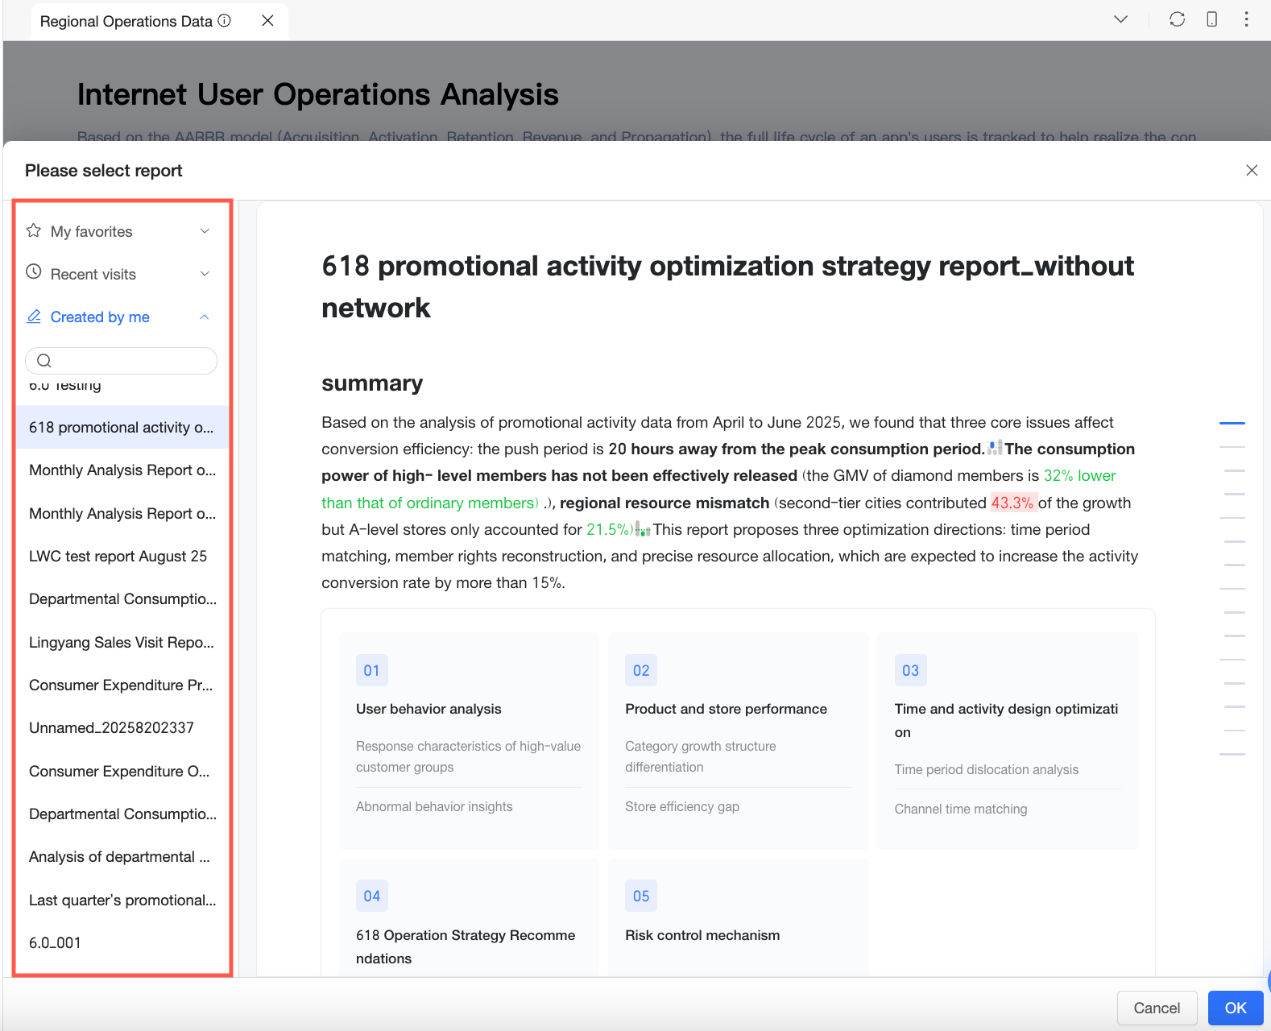Open the 03 Time and activity design card

tap(1008, 740)
